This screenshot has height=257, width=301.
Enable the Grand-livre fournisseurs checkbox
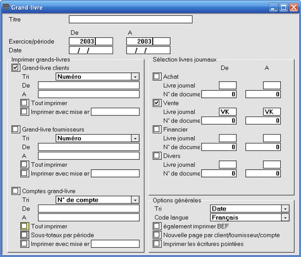[15, 129]
